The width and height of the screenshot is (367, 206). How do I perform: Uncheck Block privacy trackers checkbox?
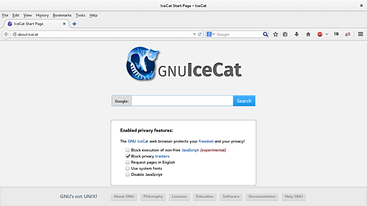[x=127, y=156]
